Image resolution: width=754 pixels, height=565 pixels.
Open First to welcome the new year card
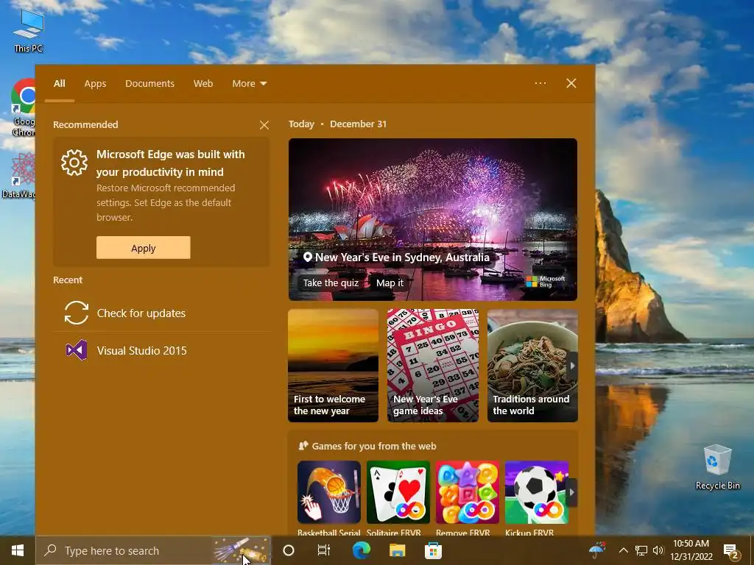click(x=334, y=366)
